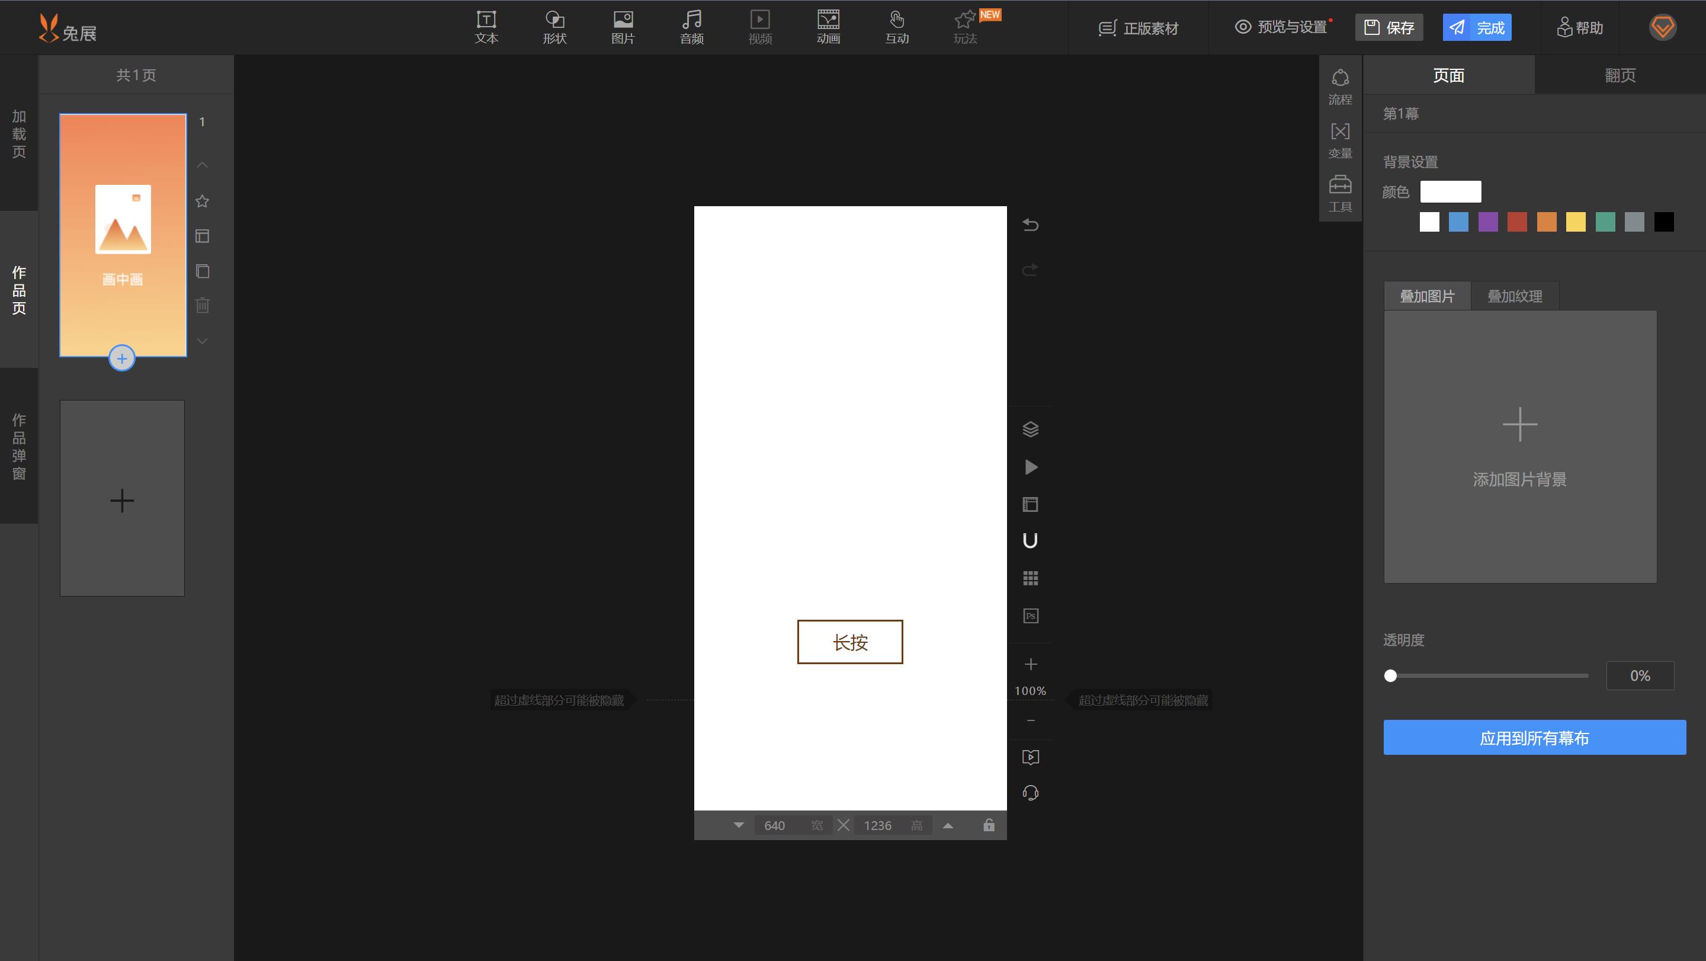Select the 文本 text tool
This screenshot has width=1706, height=961.
[486, 28]
